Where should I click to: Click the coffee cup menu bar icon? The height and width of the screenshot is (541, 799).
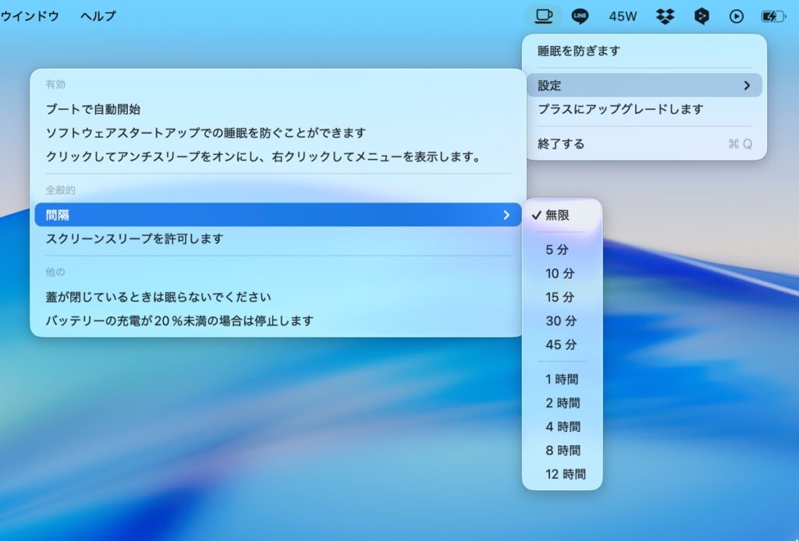tap(543, 16)
